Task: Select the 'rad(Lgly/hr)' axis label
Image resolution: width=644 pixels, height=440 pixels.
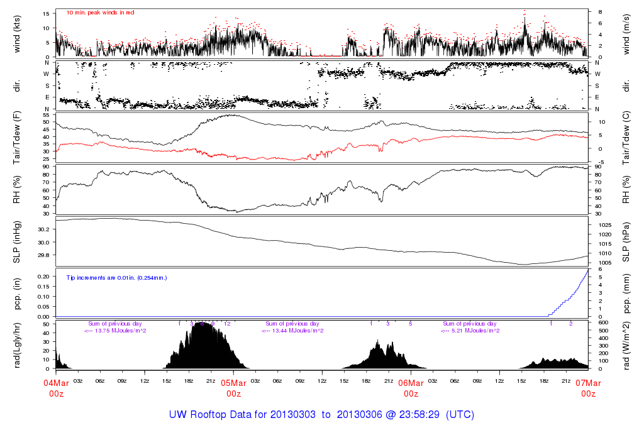Action: tap(17, 345)
